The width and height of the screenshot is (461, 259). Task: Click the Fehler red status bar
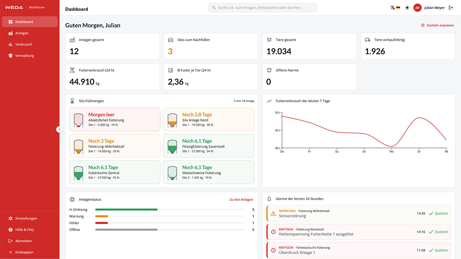(101, 223)
